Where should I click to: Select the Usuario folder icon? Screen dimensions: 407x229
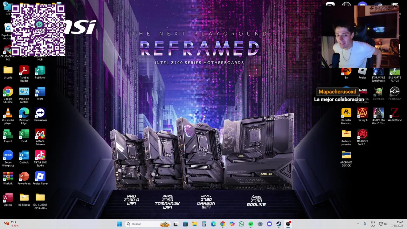(8, 73)
